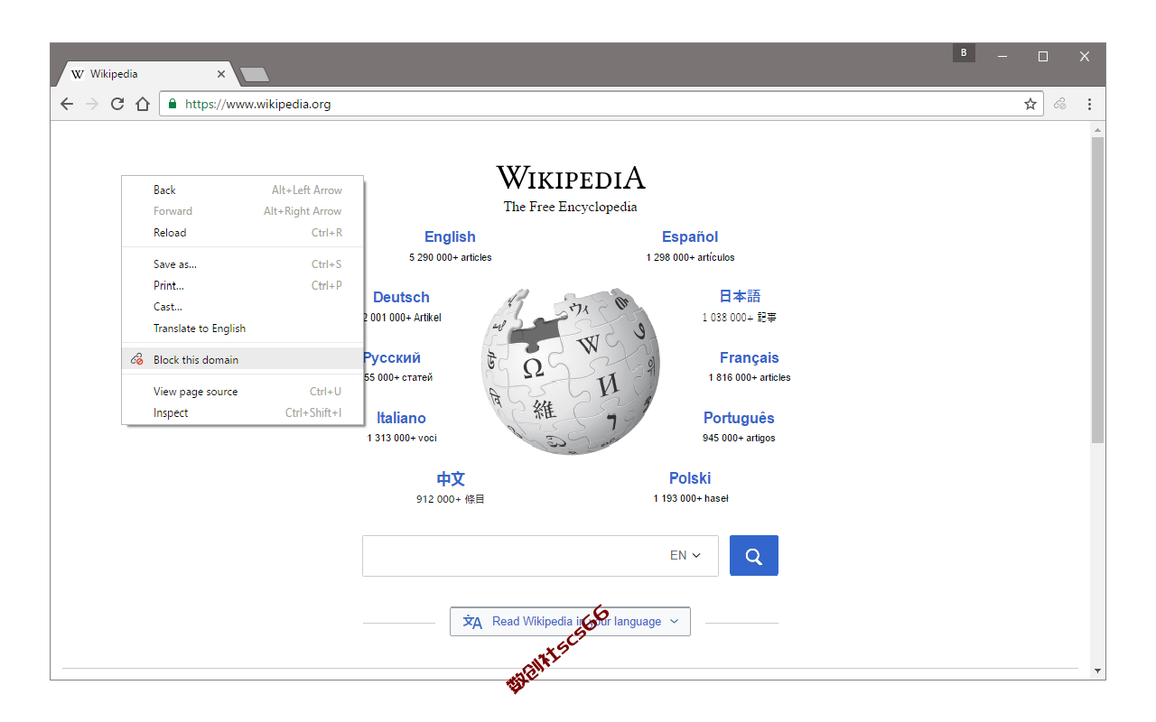1156x722 pixels.
Task: Bookmark this page with the star icon
Action: [1030, 104]
